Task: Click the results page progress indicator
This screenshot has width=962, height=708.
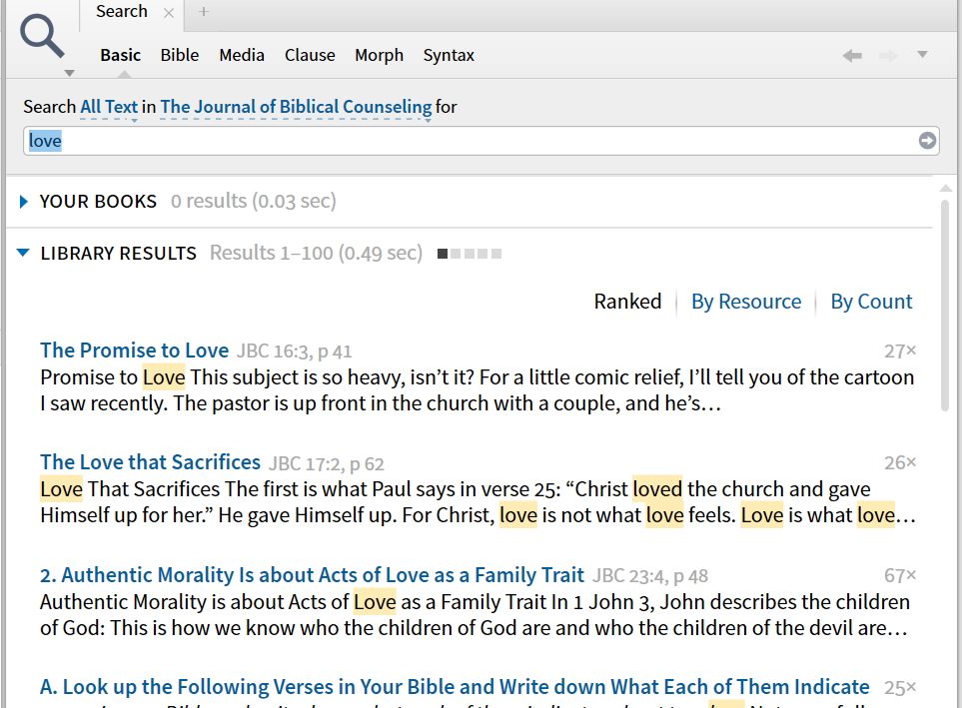Action: (x=470, y=254)
